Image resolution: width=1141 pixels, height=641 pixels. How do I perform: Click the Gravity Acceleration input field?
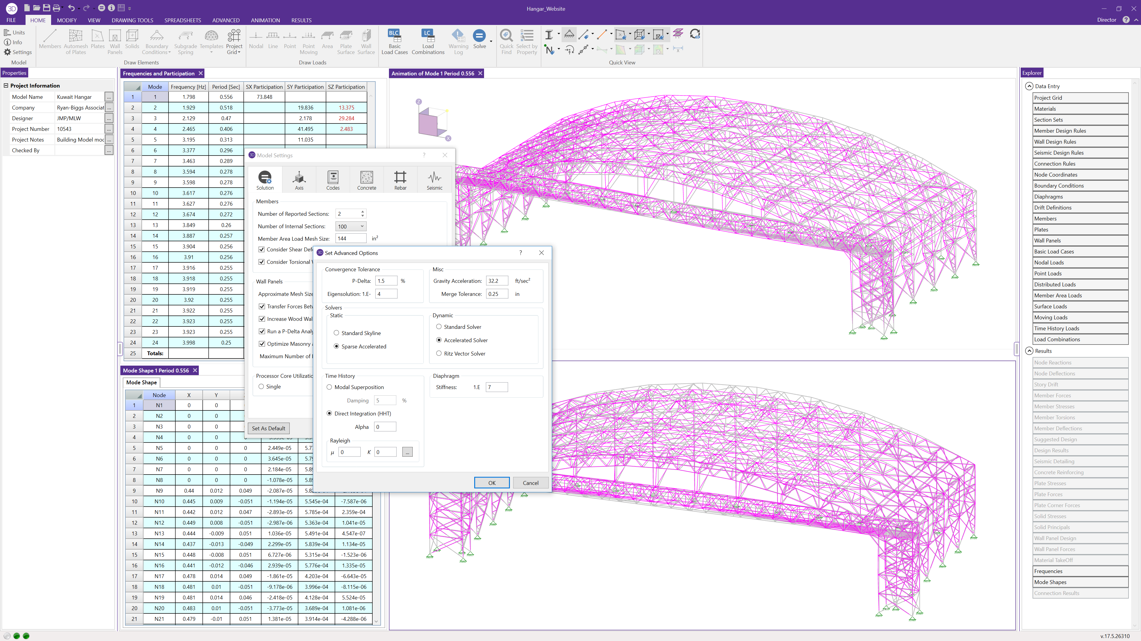(x=497, y=281)
